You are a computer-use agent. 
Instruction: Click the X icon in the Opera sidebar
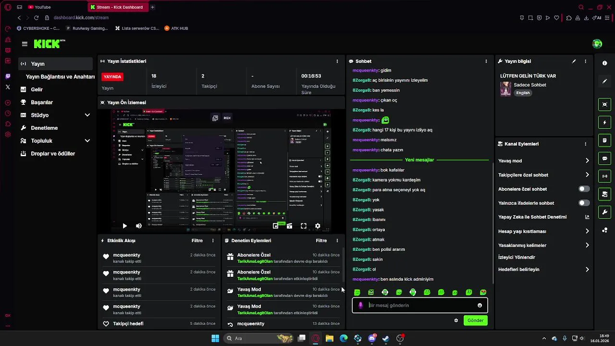(8, 87)
